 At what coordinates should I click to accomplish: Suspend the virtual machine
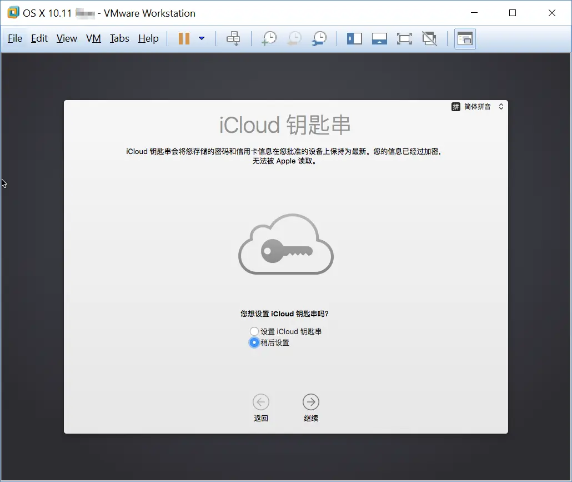(x=184, y=38)
